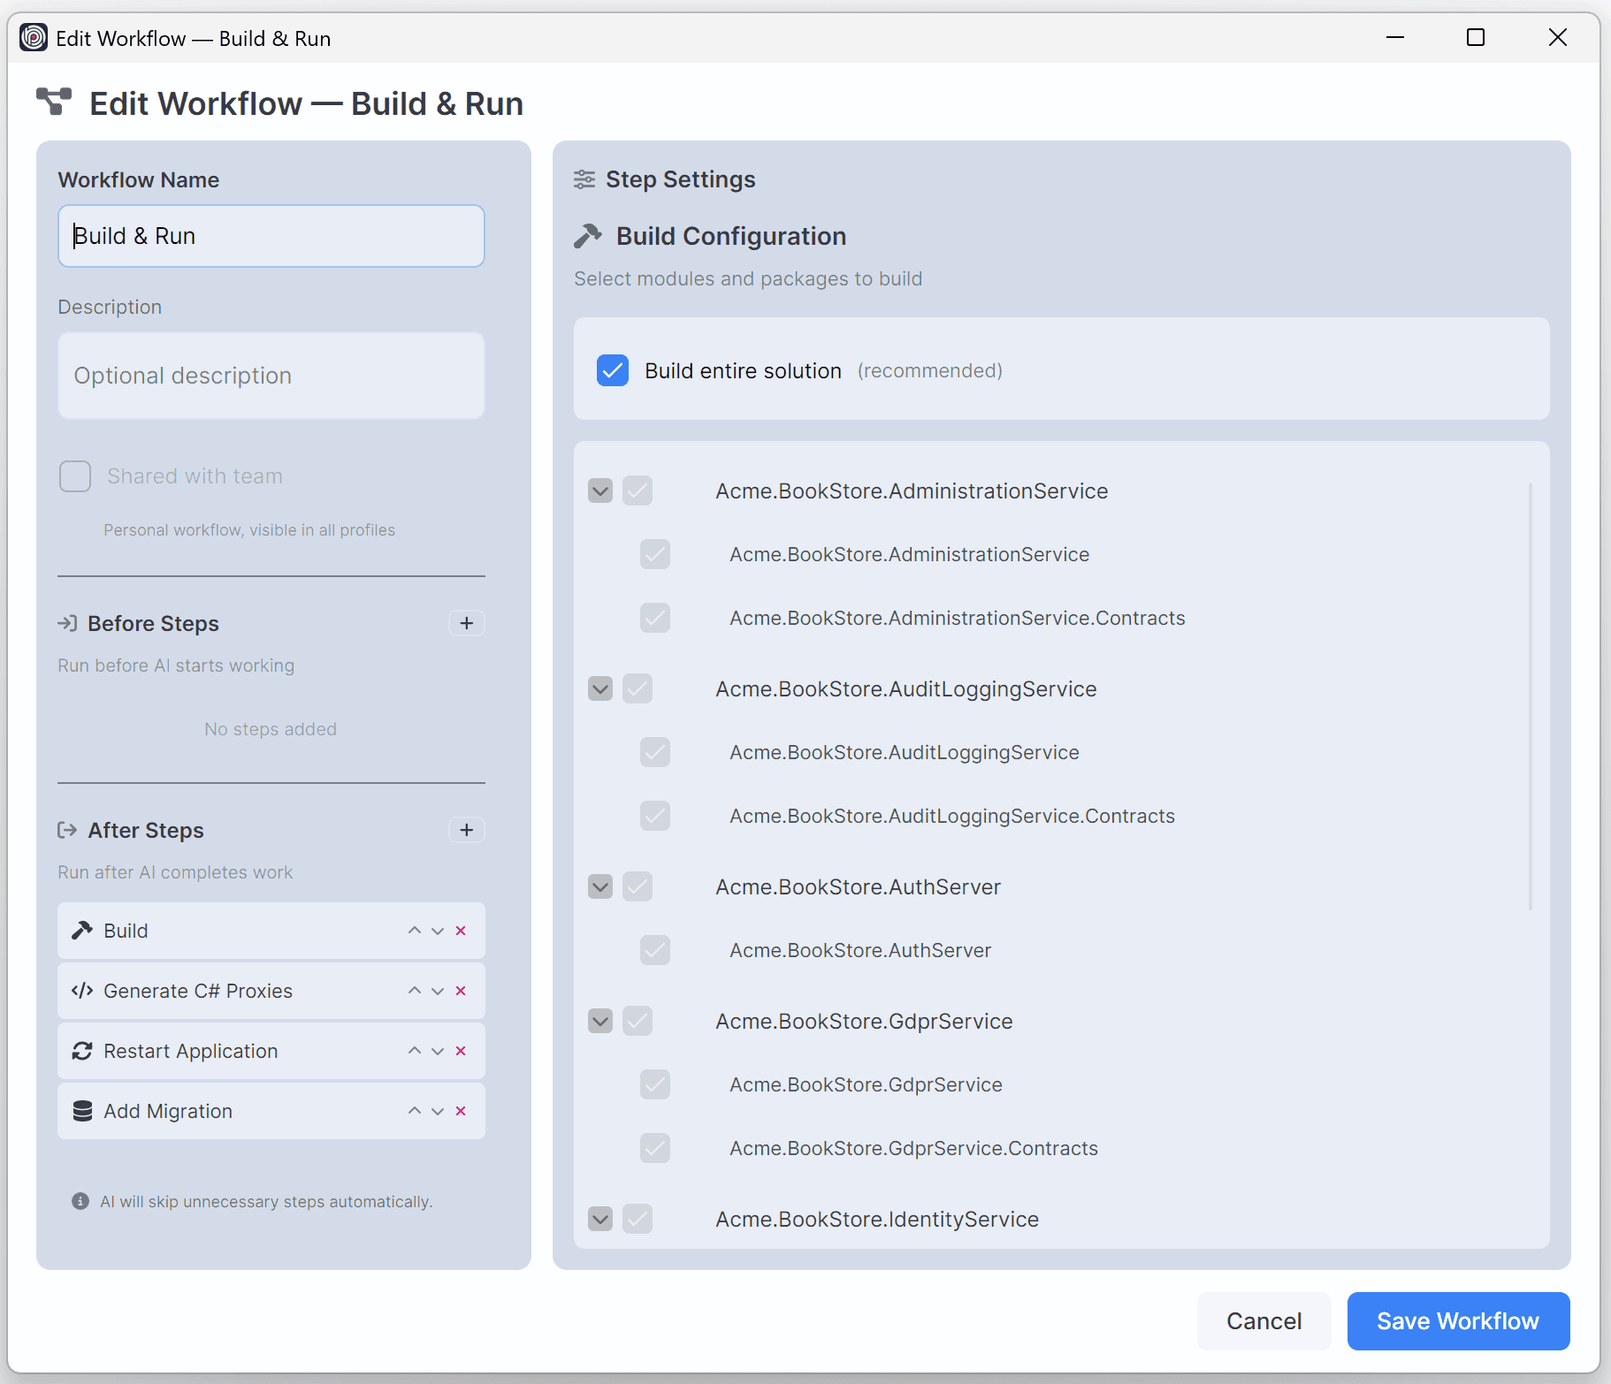1611x1384 pixels.
Task: Click the Cancel button
Action: tap(1264, 1321)
